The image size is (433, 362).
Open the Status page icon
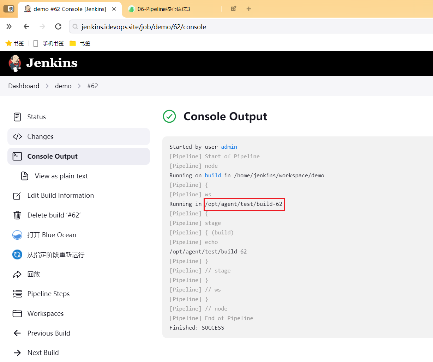coord(17,117)
